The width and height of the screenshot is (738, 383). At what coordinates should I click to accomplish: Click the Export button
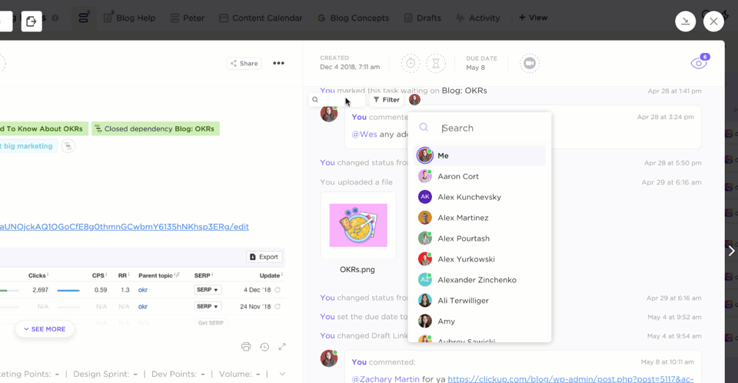(x=264, y=257)
